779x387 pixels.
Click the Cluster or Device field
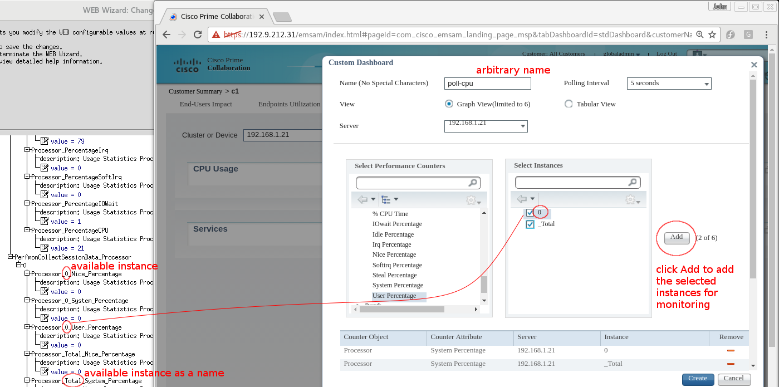click(x=282, y=135)
